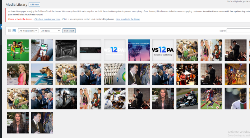Open the palm trees sunset thumbnail
Screen dimensions: 250x138
click(139, 50)
